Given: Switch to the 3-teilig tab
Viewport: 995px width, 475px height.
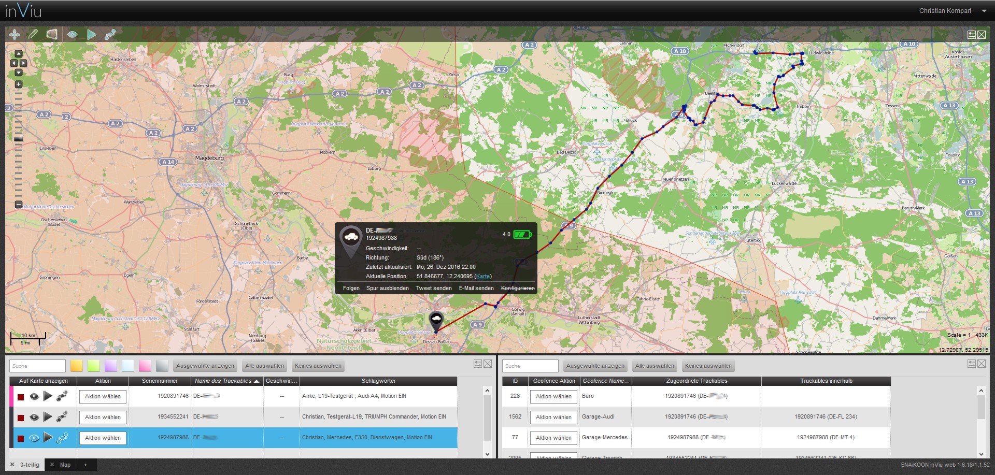Looking at the screenshot, I should tap(29, 465).
